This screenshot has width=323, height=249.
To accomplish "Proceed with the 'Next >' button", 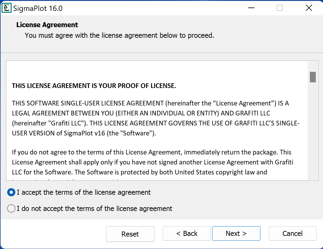I will click(236, 233).
